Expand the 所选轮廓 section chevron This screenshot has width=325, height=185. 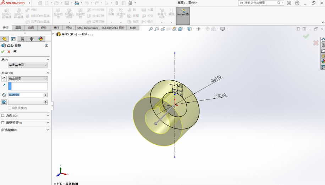coord(48,130)
